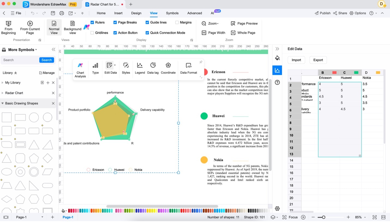Collapse the symbols panel with double chevron
The image size is (390, 222).
click(x=53, y=49)
